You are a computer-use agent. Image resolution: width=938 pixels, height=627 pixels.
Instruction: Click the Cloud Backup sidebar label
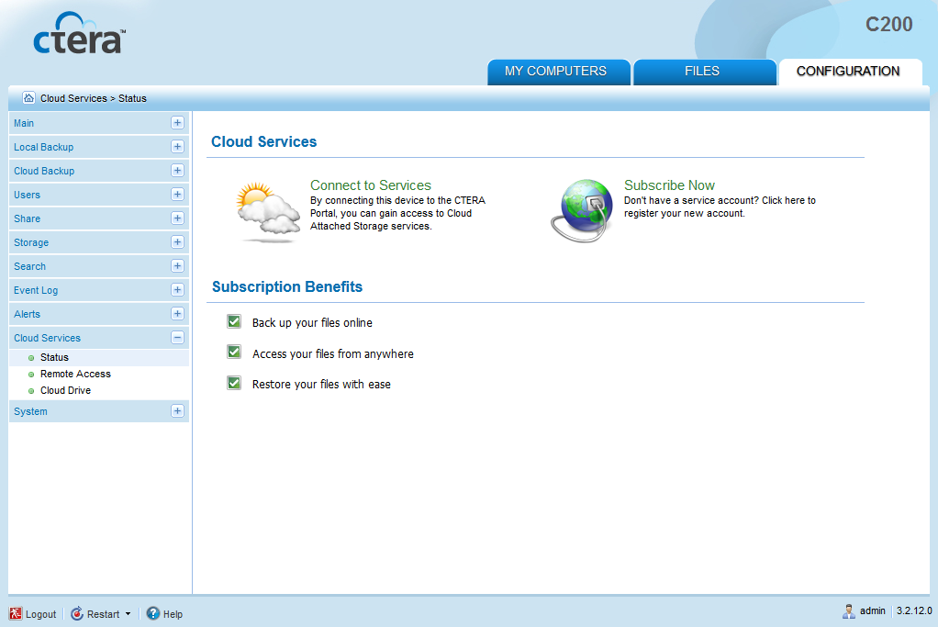44,171
